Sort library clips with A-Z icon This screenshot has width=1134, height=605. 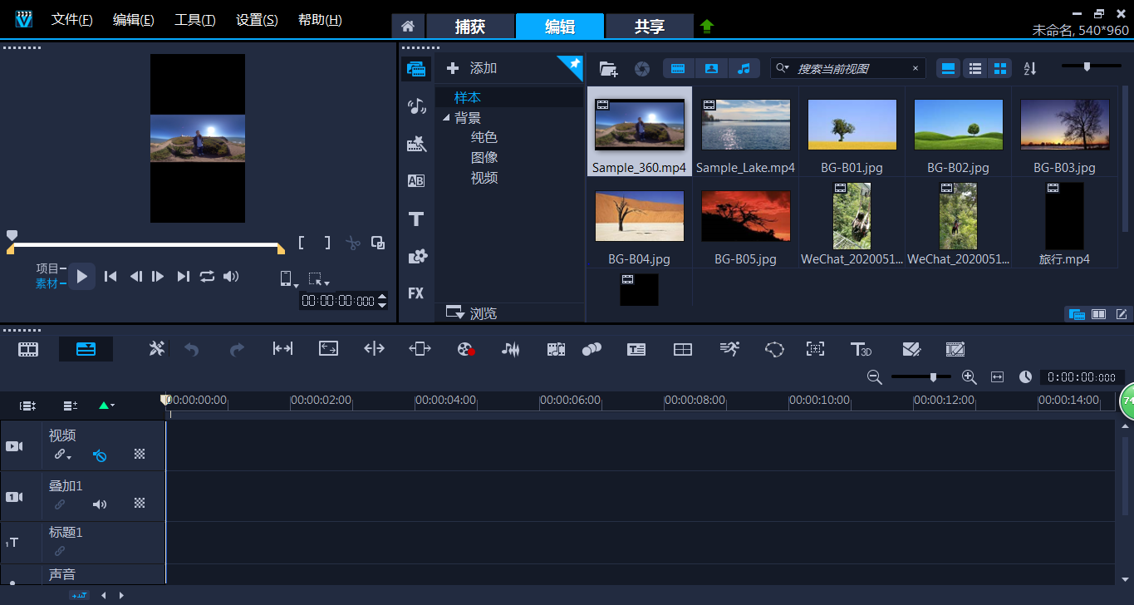(x=1029, y=69)
